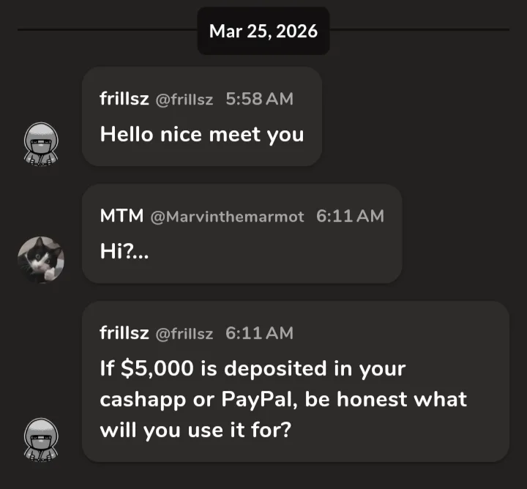527x489 pixels.
Task: Click the "$5,000" amount in the message
Action: (x=155, y=369)
